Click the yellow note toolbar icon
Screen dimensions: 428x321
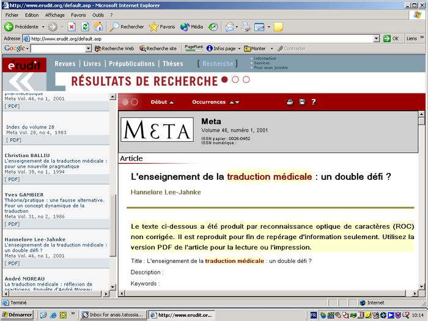pyautogui.click(x=278, y=27)
